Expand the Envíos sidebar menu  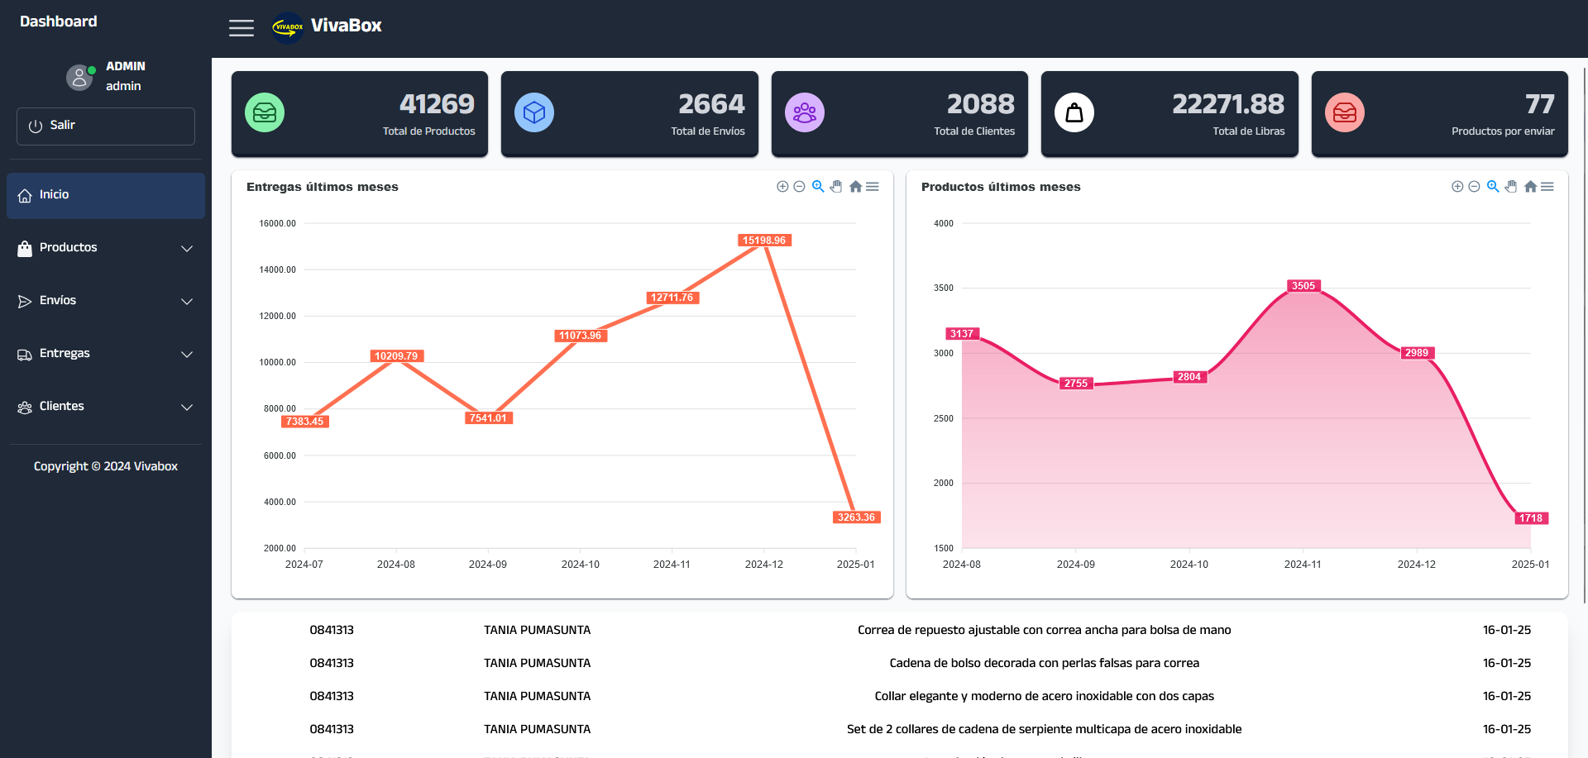tap(106, 301)
